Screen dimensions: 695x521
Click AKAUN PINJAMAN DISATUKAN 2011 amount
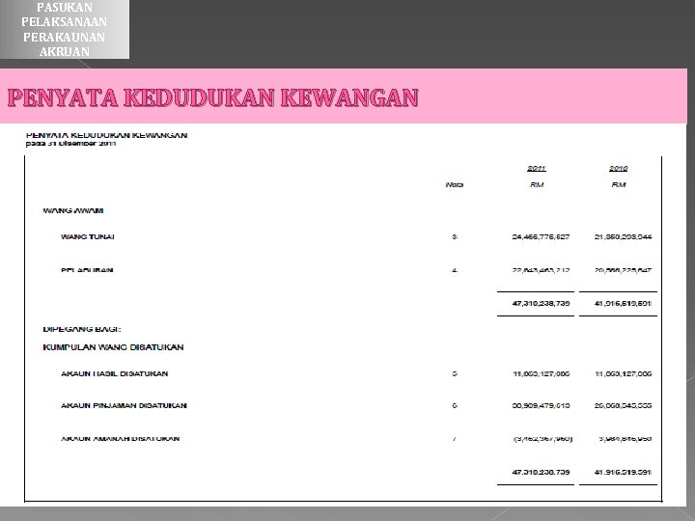click(x=541, y=406)
